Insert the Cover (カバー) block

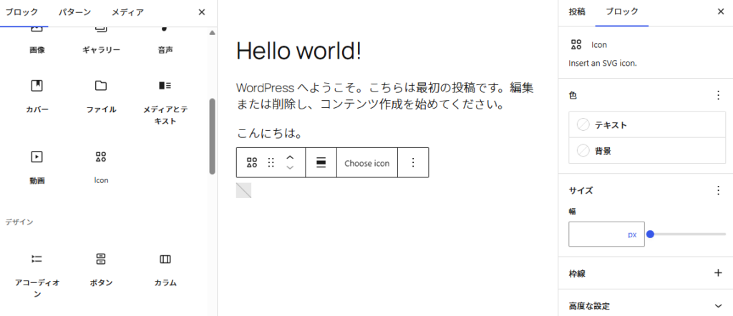click(37, 95)
